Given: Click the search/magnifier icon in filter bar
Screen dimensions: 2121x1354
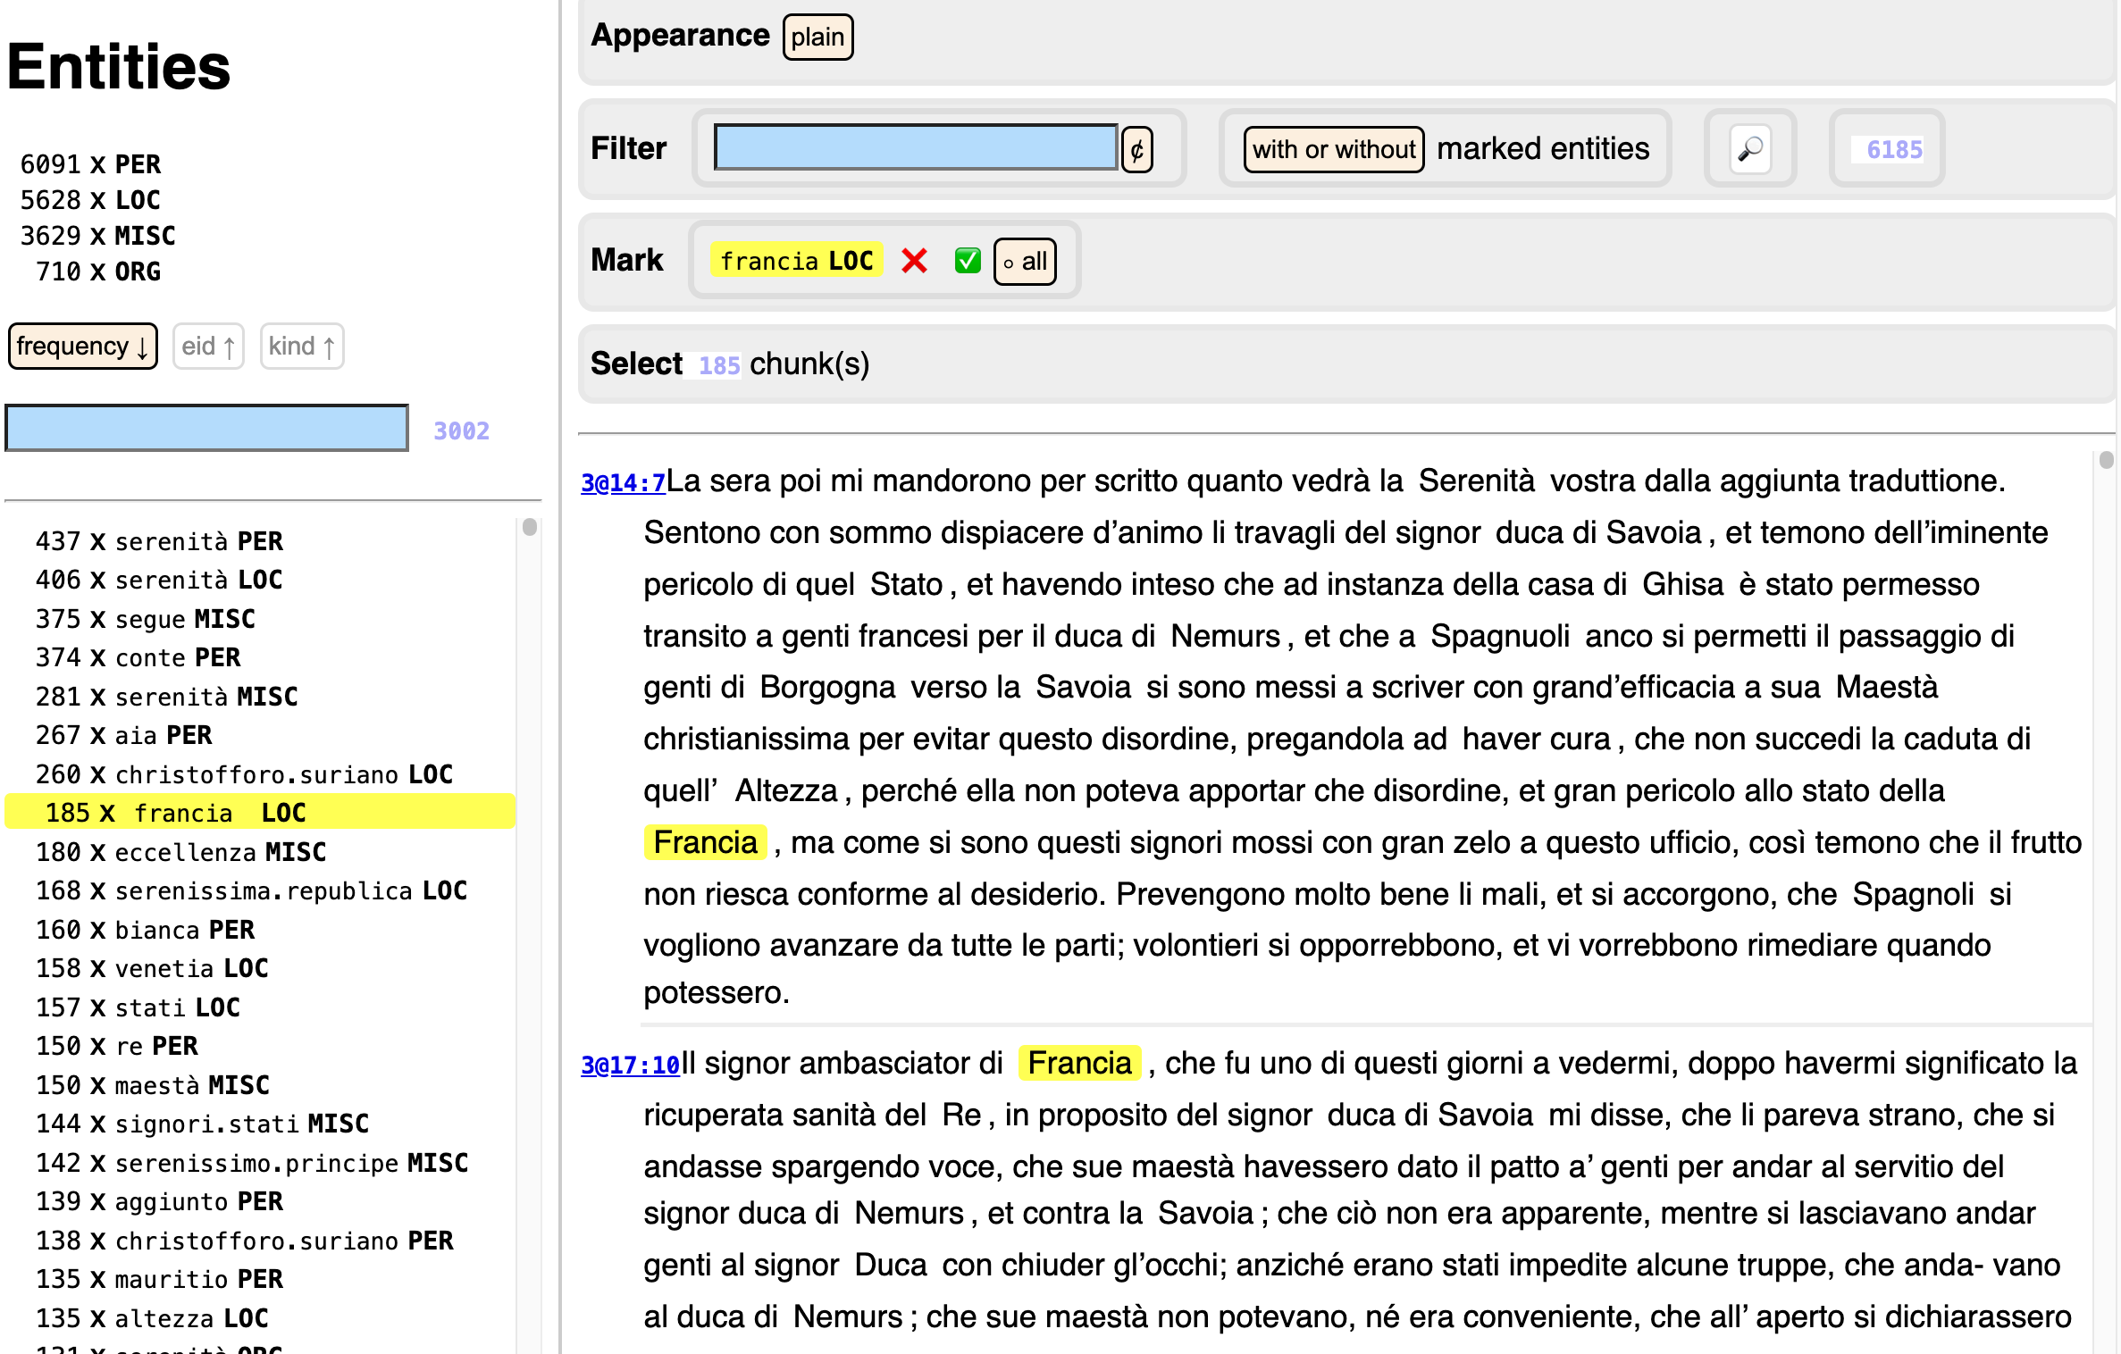Looking at the screenshot, I should click(1750, 148).
